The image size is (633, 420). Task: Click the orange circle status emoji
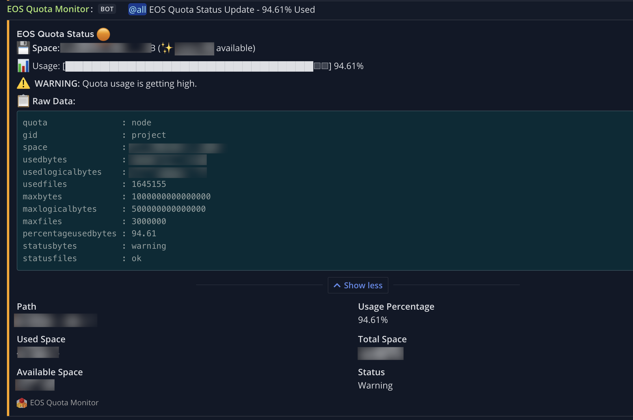[103, 34]
